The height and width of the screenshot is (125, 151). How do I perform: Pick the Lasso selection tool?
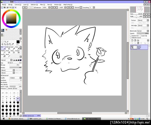tap(5, 42)
